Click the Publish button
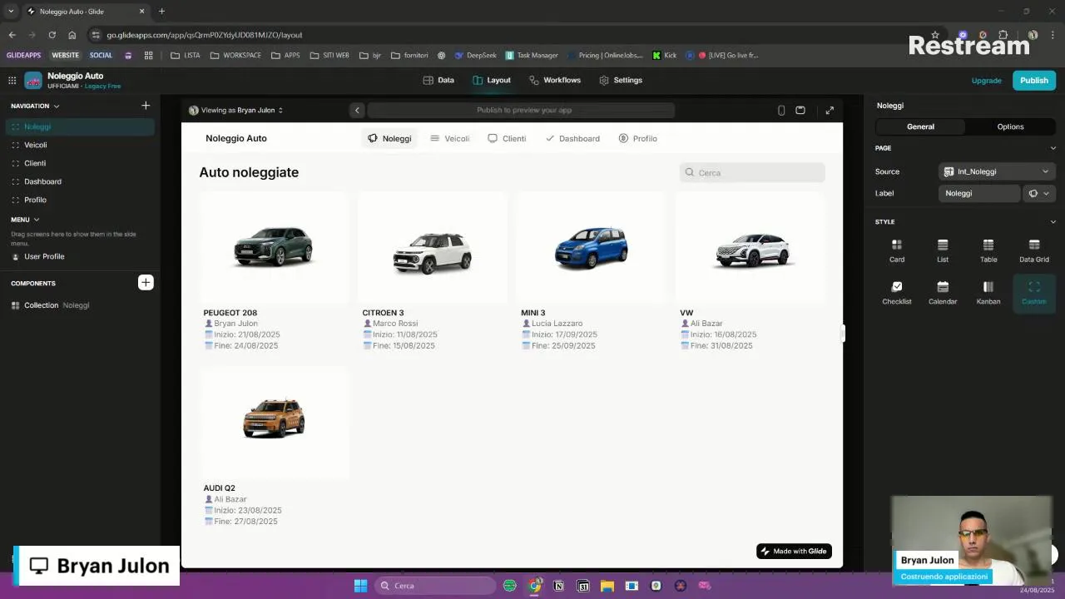1065x599 pixels. click(x=1034, y=81)
